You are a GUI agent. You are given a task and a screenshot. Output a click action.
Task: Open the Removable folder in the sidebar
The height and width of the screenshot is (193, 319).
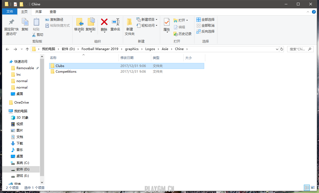25,68
